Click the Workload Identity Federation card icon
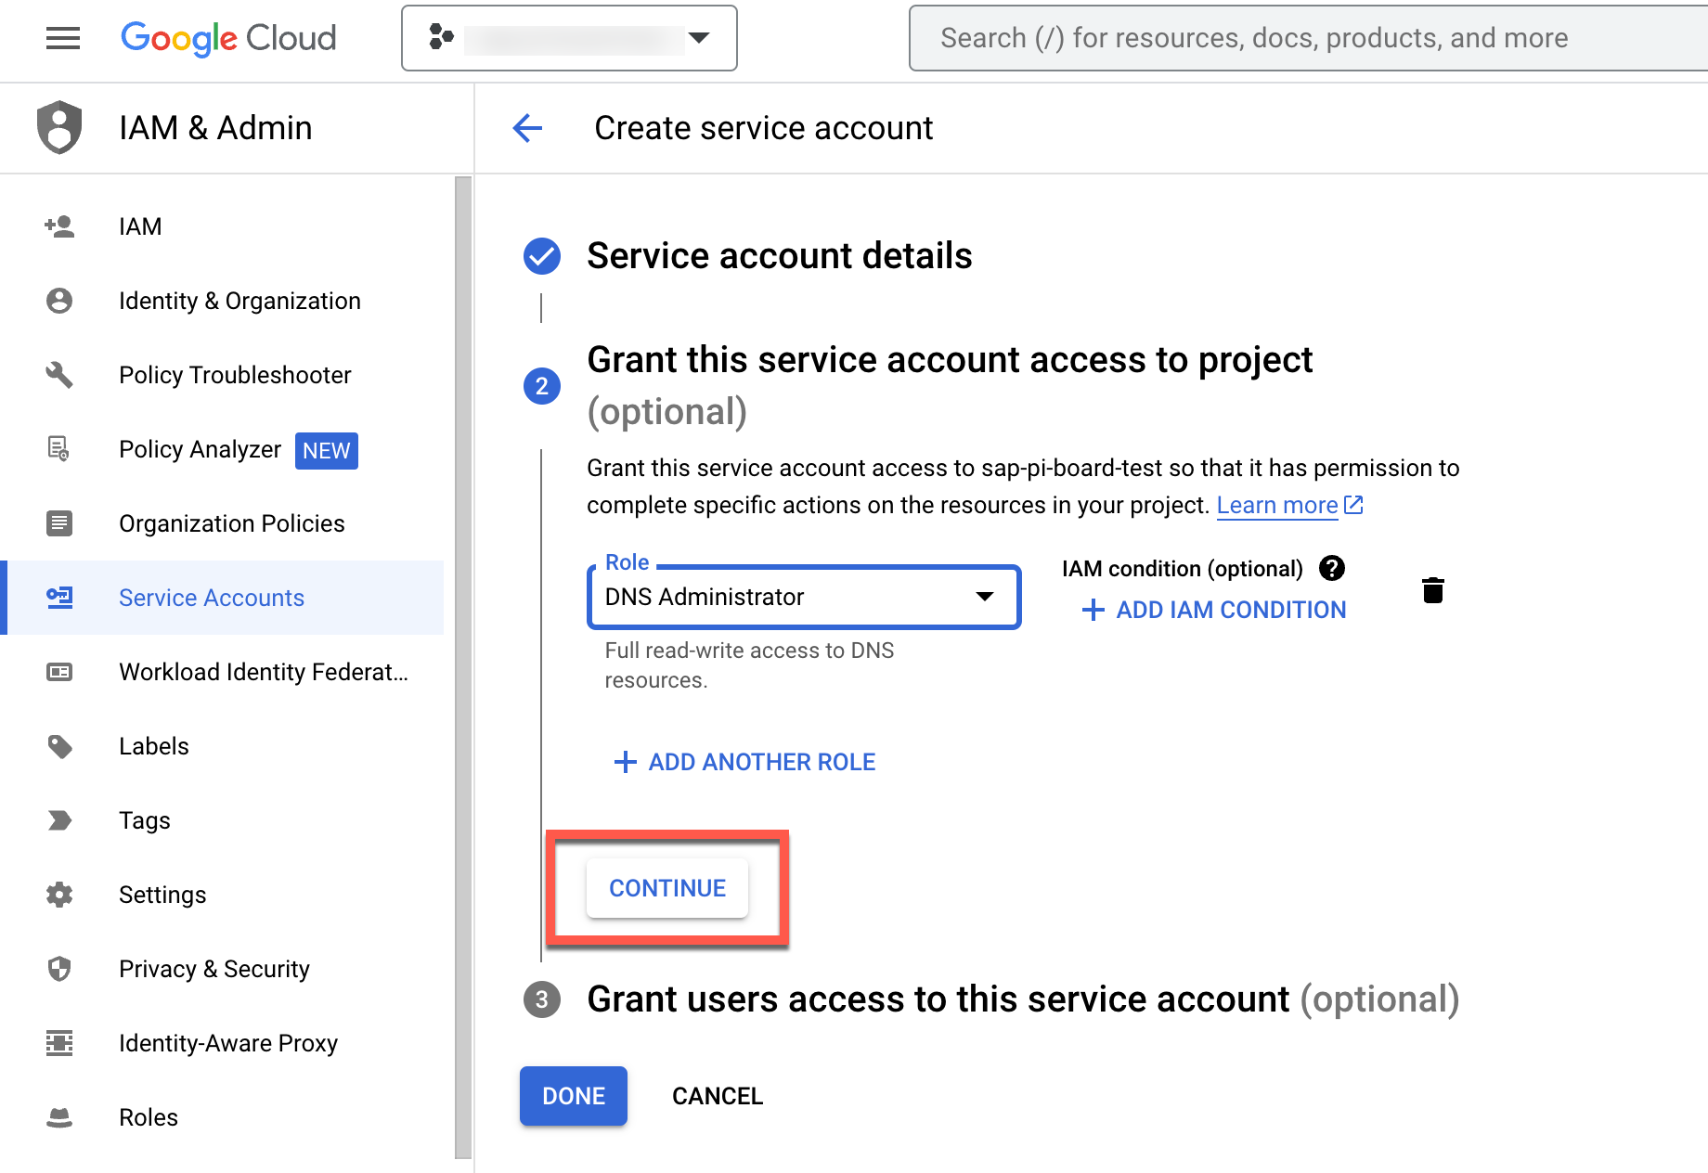Screen dimensions: 1708x1173 (x=59, y=672)
